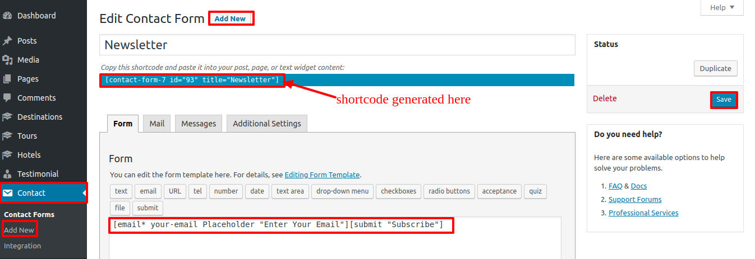The image size is (755, 259).
Task: Click the Pages icon in sidebar
Action: [x=7, y=79]
